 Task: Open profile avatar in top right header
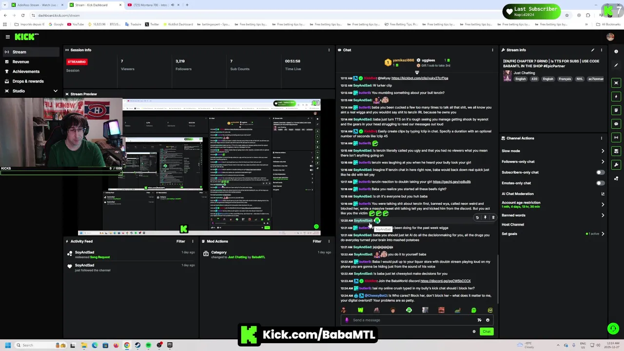point(610,37)
